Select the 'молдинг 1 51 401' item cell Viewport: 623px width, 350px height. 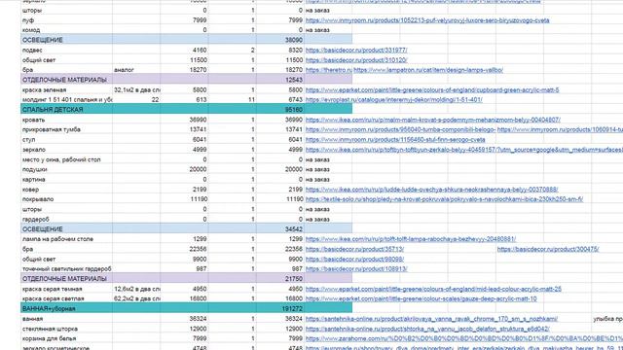click(x=66, y=99)
